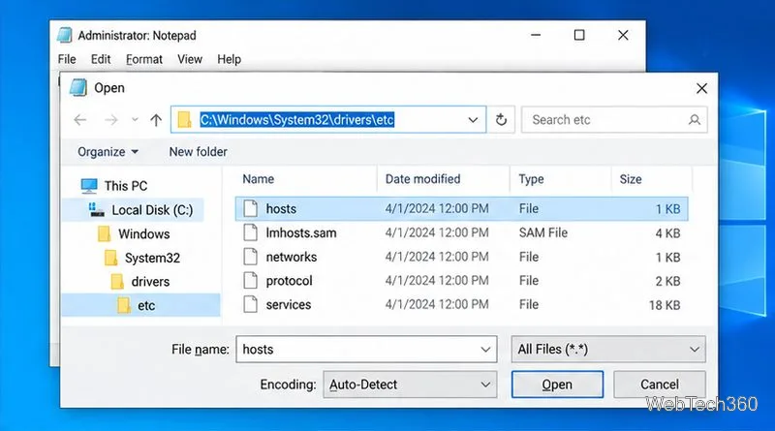Expand the address bar path dropdown
Screen dimensions: 775x431
(x=473, y=119)
